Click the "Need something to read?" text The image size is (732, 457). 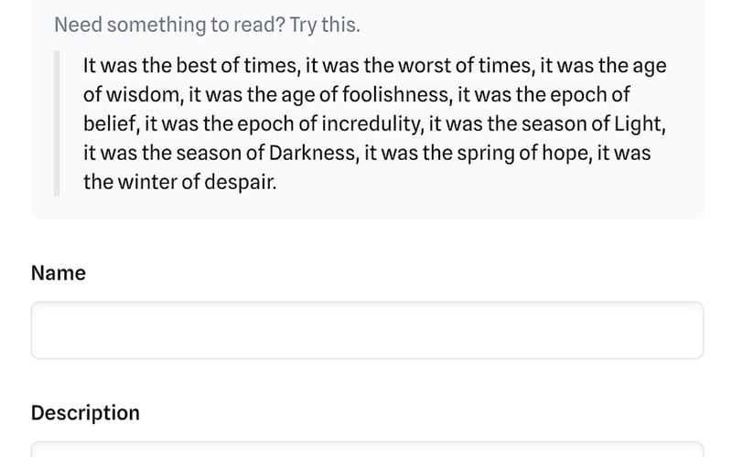point(168,25)
